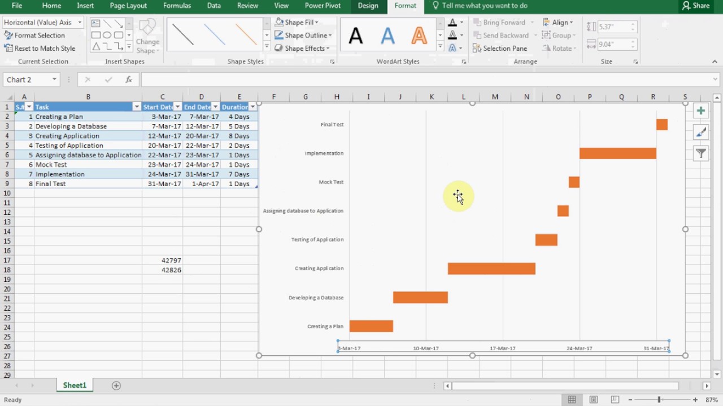Open the File tab

coord(17,6)
